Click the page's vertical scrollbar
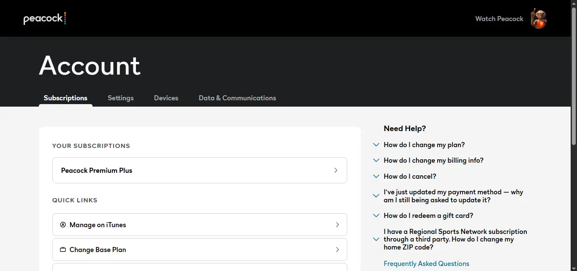The image size is (577, 271). point(574,76)
